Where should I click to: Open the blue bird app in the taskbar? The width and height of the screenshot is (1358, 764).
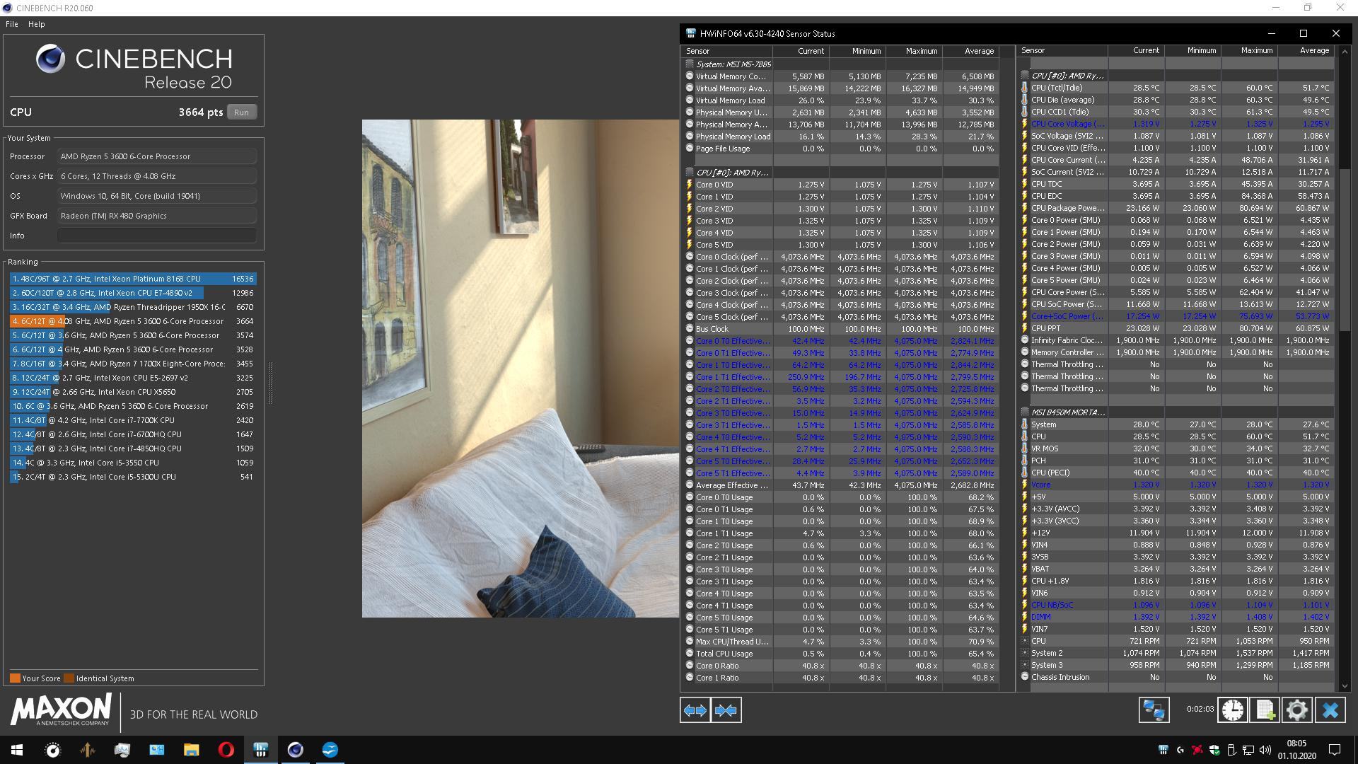pos(330,750)
